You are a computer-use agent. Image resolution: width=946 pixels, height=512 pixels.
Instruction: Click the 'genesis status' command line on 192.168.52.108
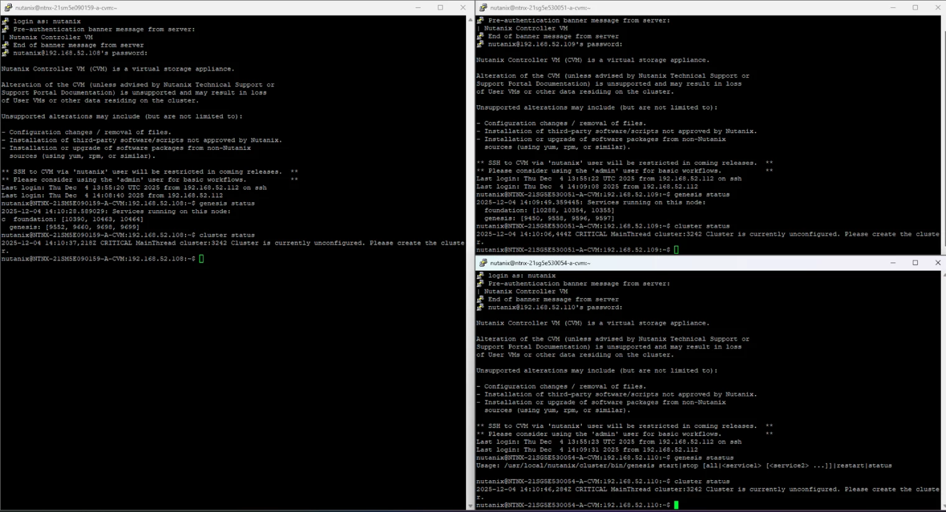pos(128,203)
